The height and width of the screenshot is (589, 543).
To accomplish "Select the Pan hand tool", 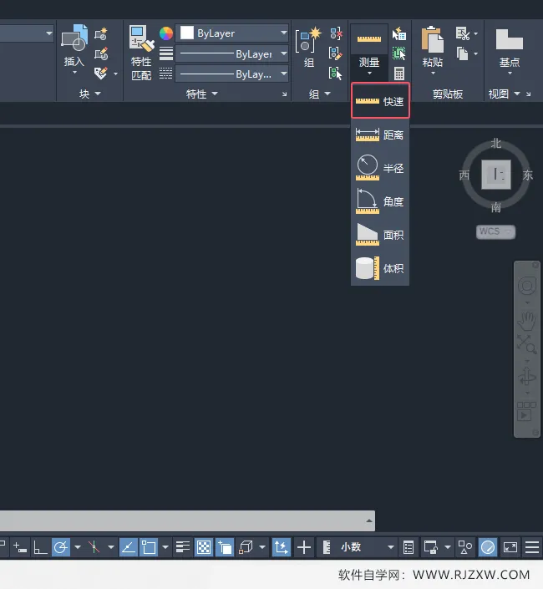I will (x=527, y=320).
